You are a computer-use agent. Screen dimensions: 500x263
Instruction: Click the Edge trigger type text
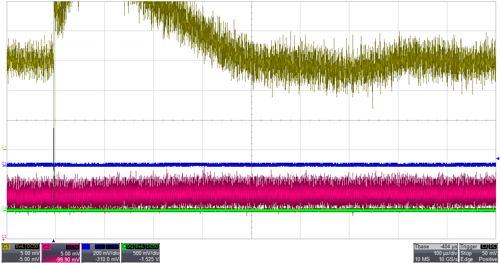point(467,259)
